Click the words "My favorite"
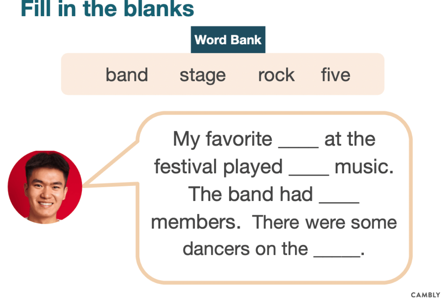The width and height of the screenshot is (445, 301). 222,139
